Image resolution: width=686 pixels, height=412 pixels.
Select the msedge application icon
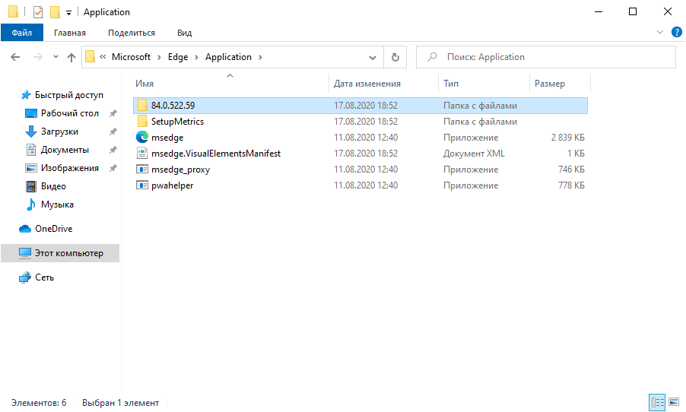coord(142,138)
